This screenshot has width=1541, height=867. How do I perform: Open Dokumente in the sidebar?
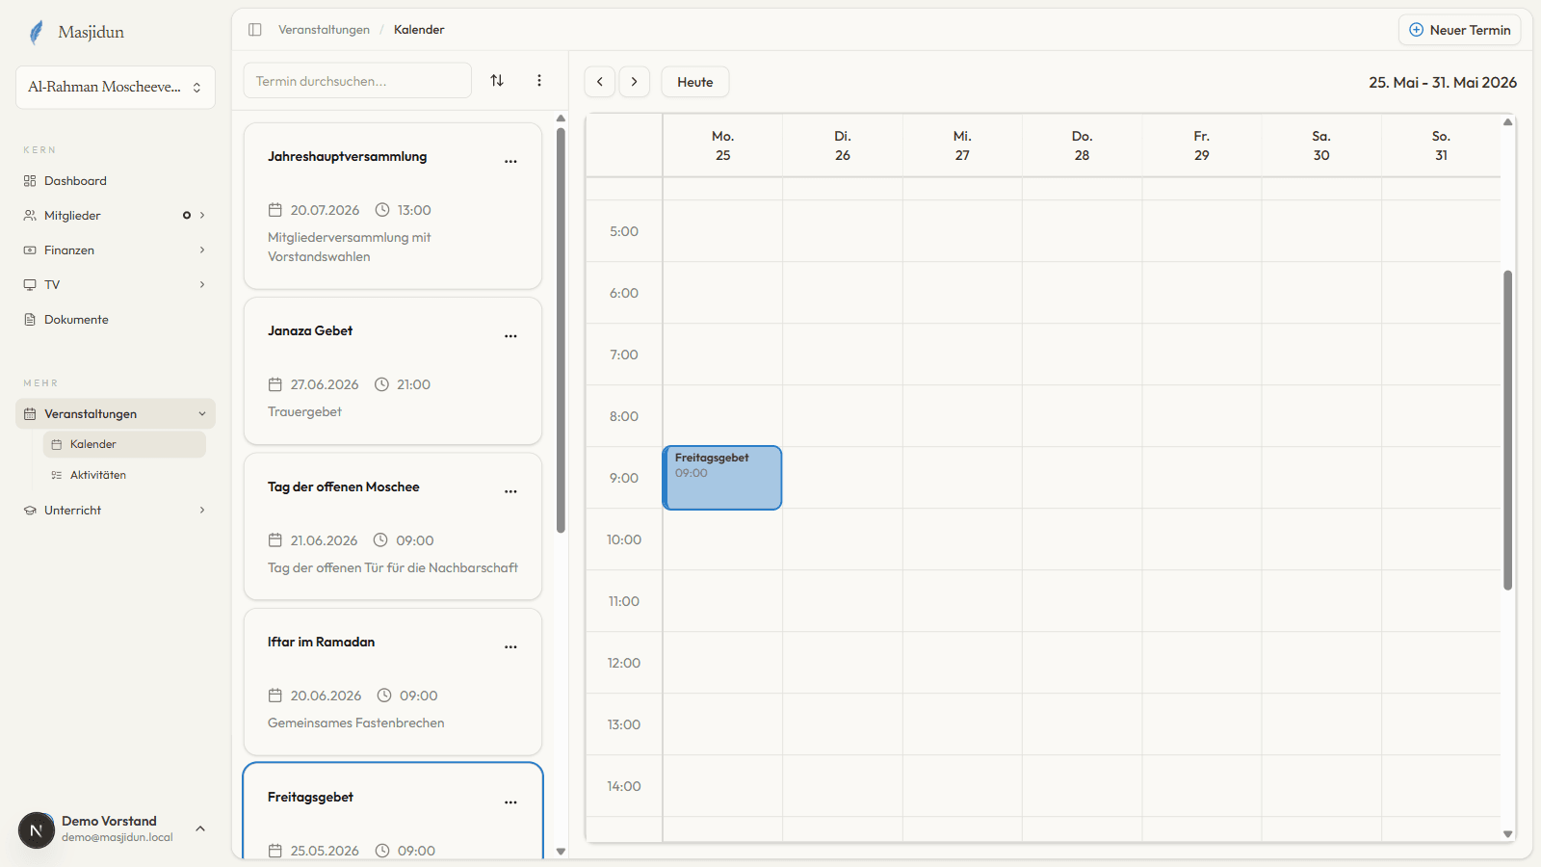pos(116,320)
